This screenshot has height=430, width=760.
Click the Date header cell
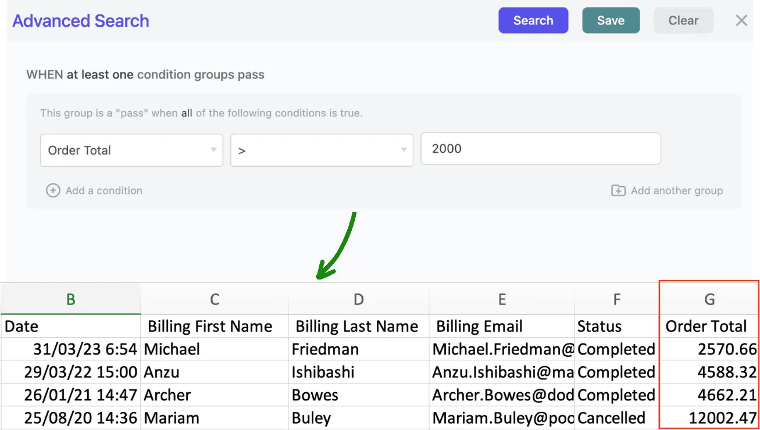click(x=70, y=327)
